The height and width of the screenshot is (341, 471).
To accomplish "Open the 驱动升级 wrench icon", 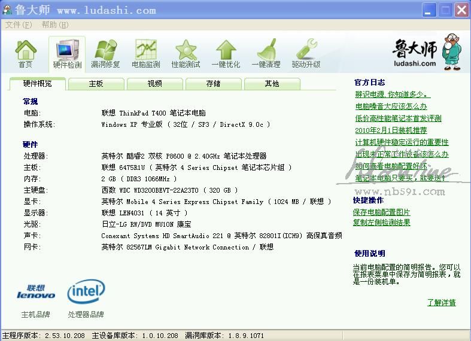I will tap(306, 54).
